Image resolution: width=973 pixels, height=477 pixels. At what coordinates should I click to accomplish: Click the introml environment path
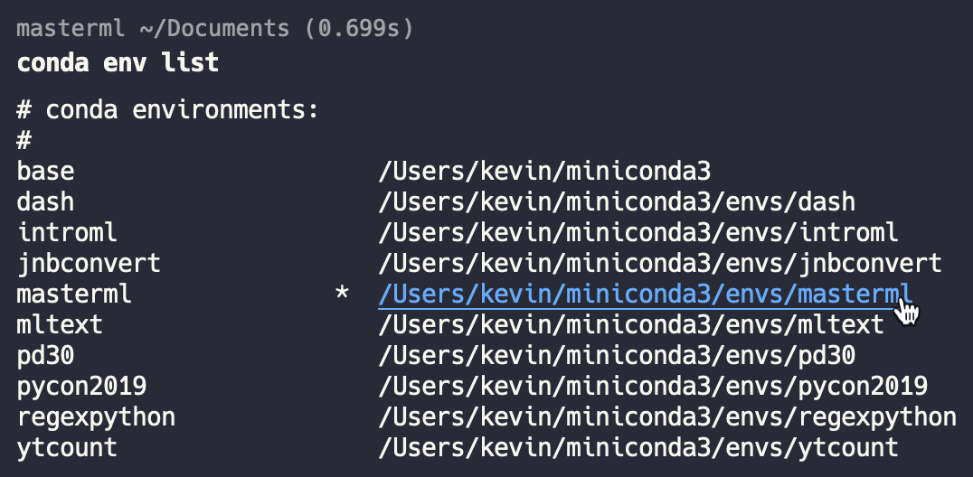(x=638, y=232)
